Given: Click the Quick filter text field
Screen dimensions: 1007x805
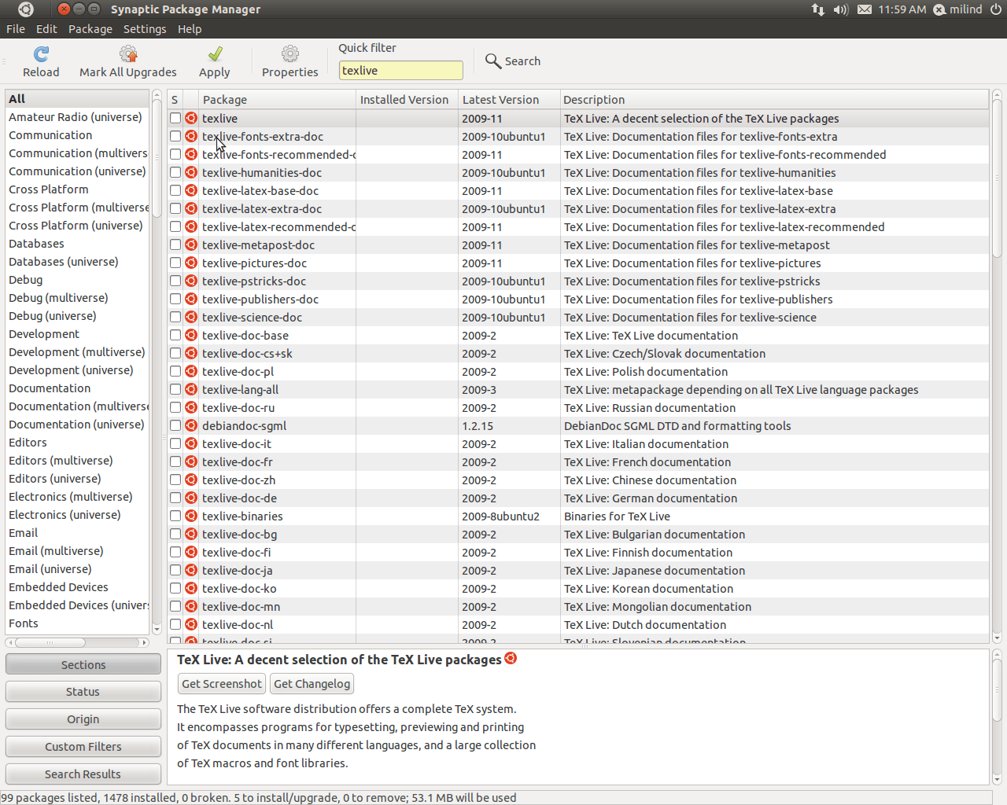Looking at the screenshot, I should (x=401, y=70).
